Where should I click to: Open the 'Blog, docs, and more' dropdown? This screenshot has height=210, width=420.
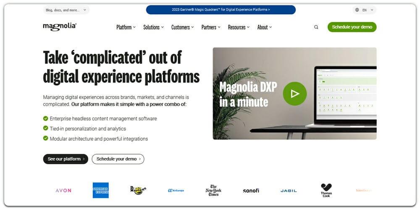[x=66, y=10]
